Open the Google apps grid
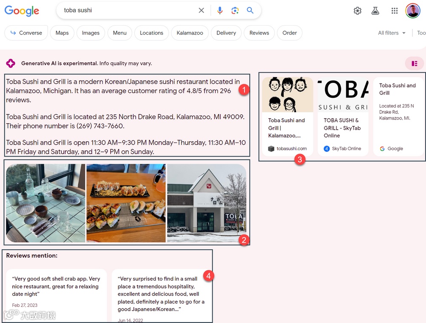The height and width of the screenshot is (323, 426). coord(394,11)
